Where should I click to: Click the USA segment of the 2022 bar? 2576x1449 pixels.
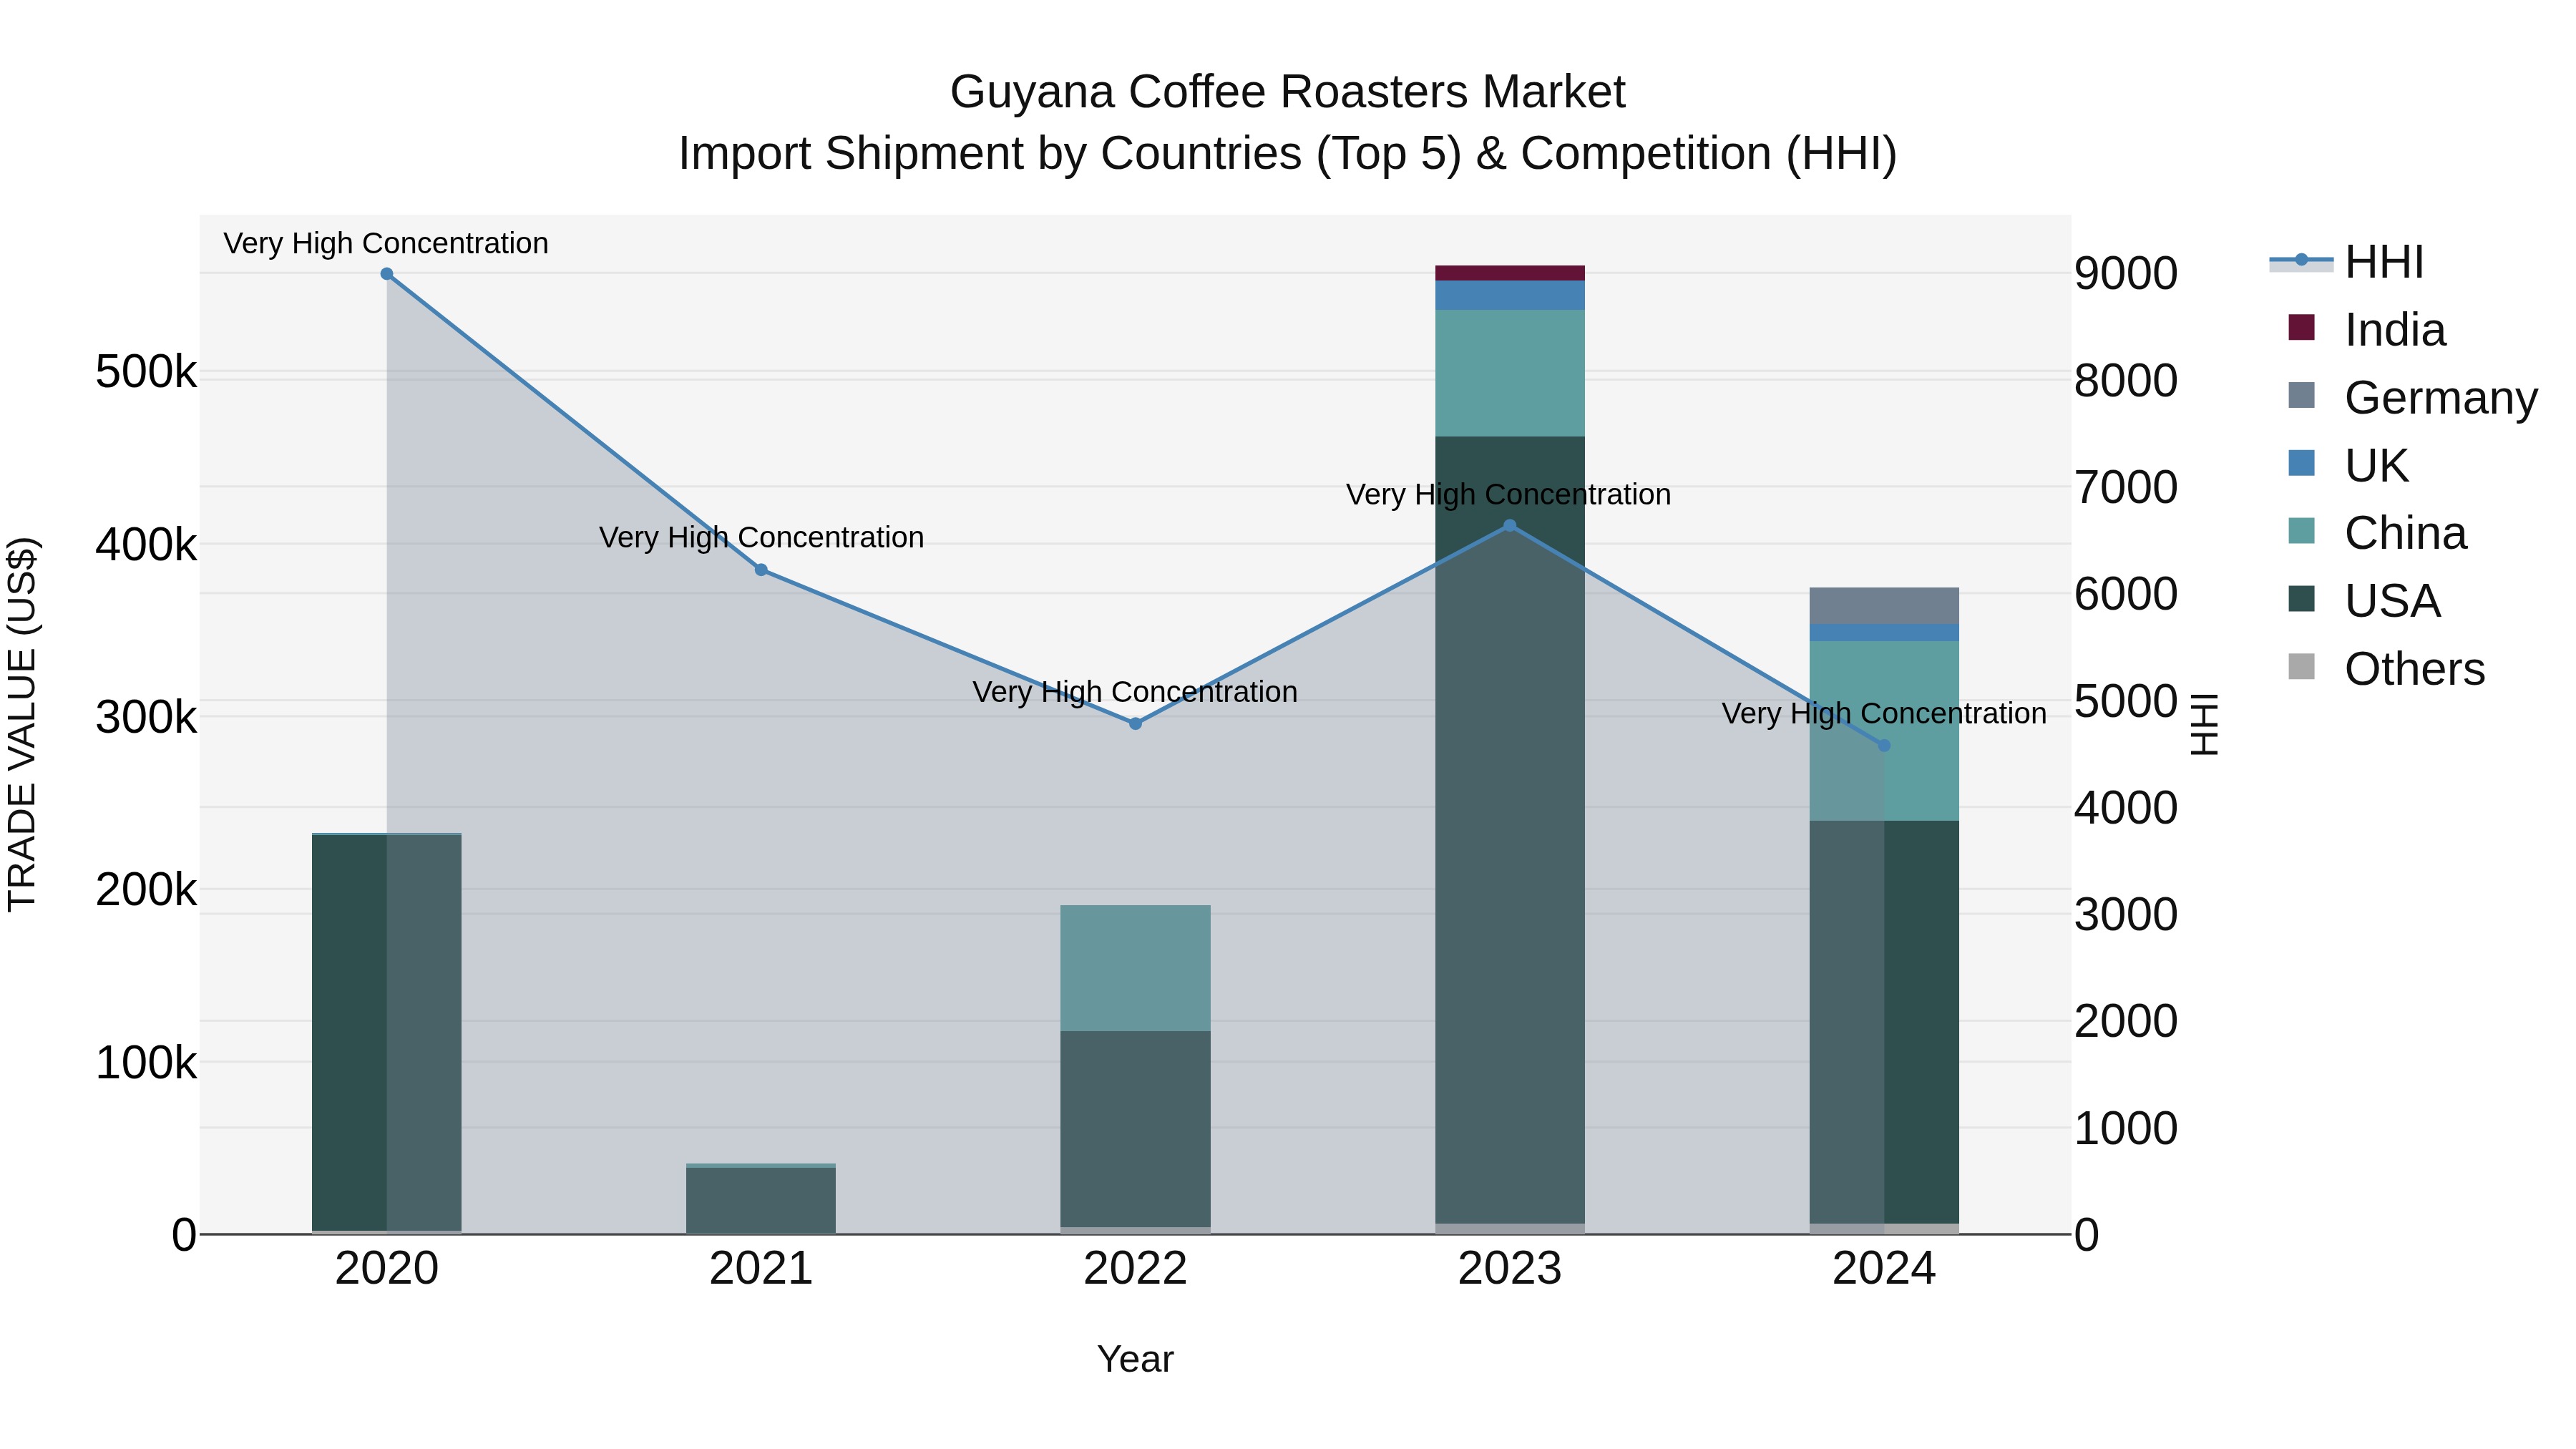(x=1135, y=1129)
